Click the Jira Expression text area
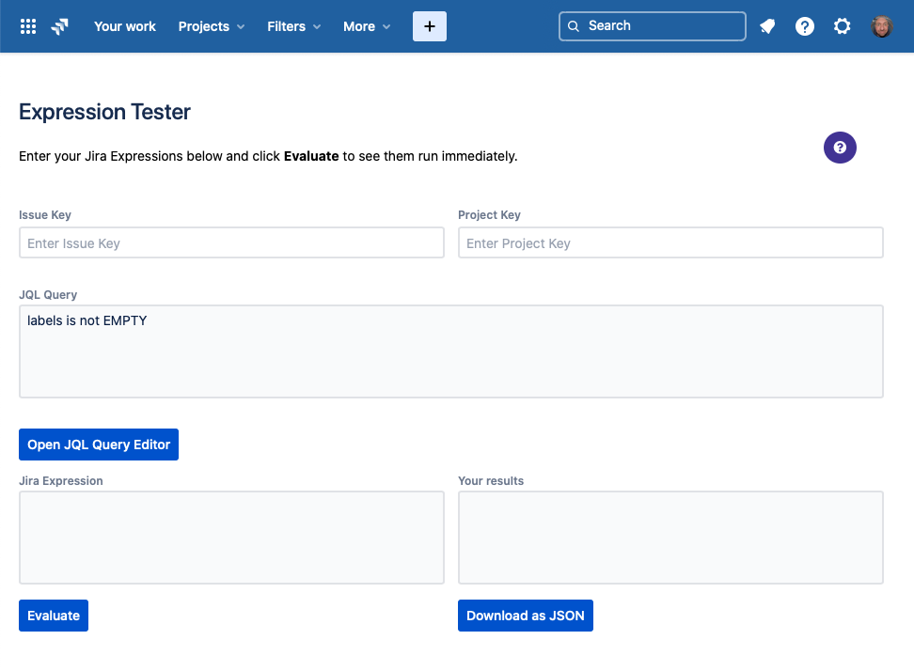This screenshot has height=671, width=914. [x=231, y=538]
